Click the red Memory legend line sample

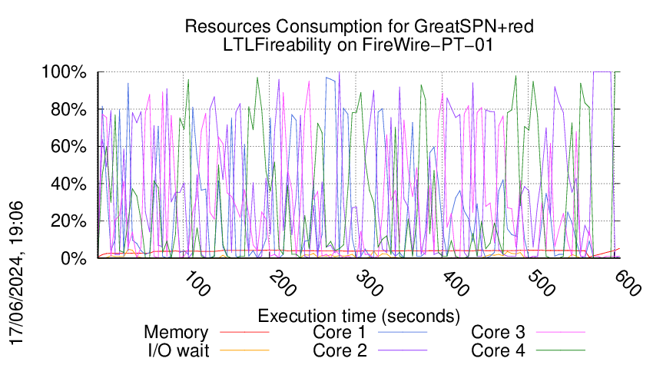(x=244, y=332)
